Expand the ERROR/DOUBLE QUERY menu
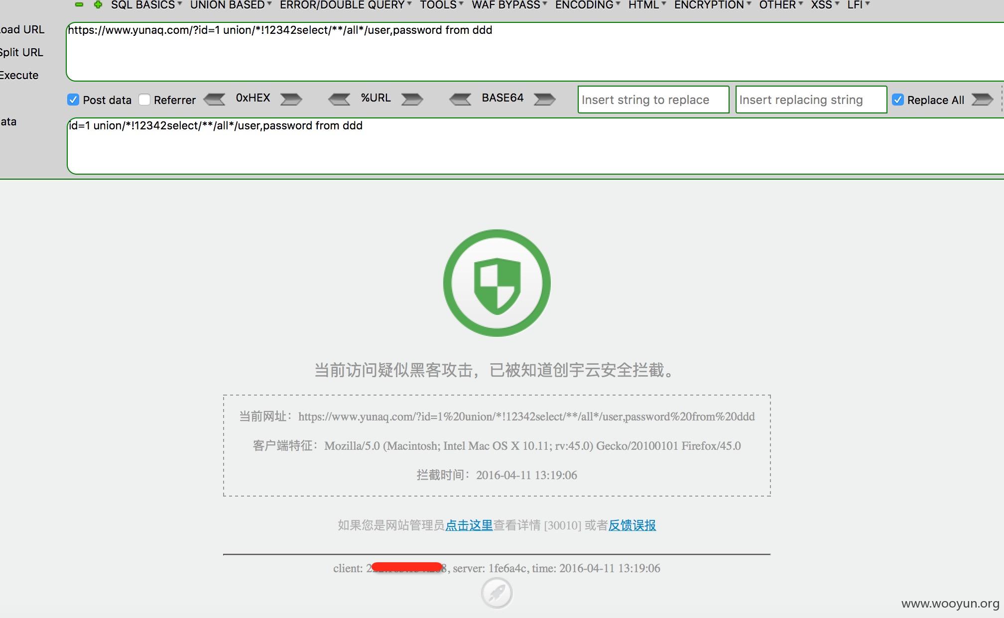This screenshot has width=1004, height=618. coord(346,5)
